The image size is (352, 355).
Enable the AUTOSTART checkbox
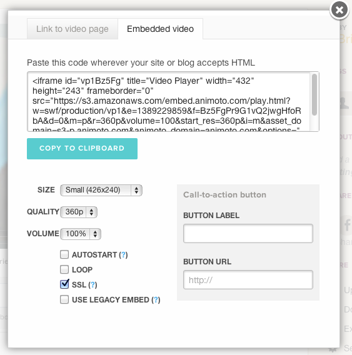coord(64,254)
